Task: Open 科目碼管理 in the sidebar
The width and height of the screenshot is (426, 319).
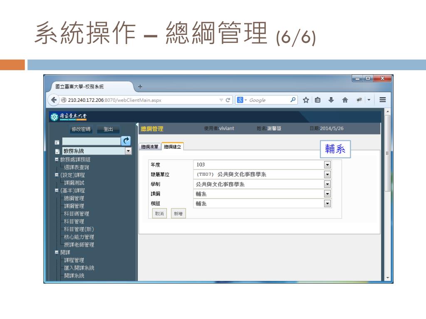Action: [x=77, y=214]
